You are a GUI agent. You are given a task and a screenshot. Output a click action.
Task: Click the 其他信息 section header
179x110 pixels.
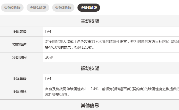pos(90,105)
